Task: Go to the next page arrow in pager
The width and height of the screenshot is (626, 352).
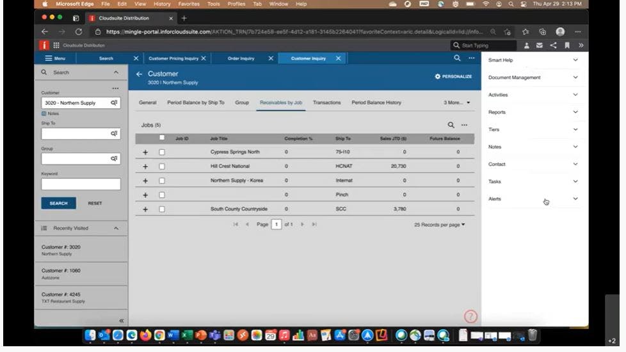Action: click(302, 224)
